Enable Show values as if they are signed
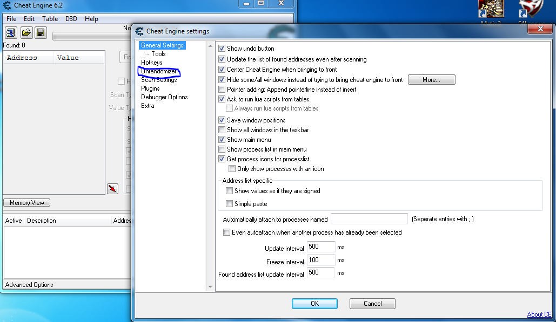 230,191
